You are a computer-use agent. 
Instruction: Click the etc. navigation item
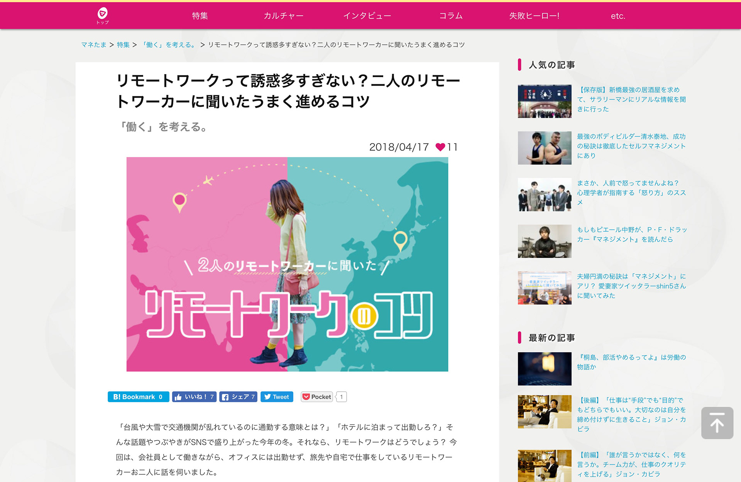(x=617, y=16)
